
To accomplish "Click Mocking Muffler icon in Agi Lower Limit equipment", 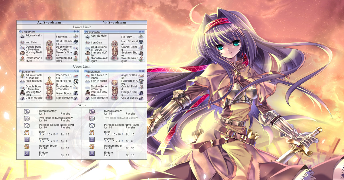I will [22, 53].
